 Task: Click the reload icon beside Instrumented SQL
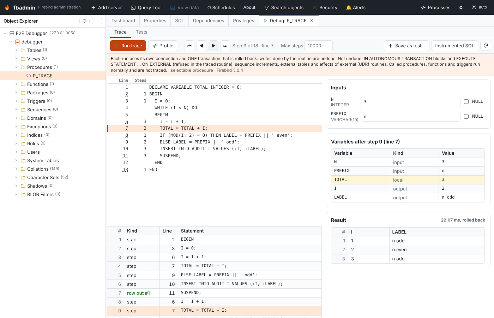click(486, 46)
